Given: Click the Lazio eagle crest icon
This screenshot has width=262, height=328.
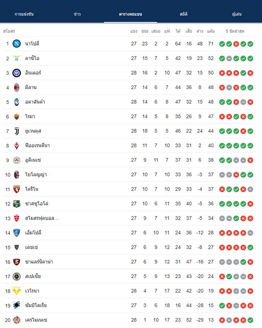Looking at the screenshot, I should pos(16,58).
